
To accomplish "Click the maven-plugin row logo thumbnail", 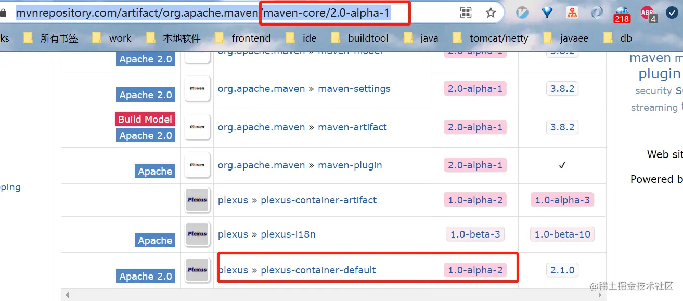I will (x=197, y=165).
